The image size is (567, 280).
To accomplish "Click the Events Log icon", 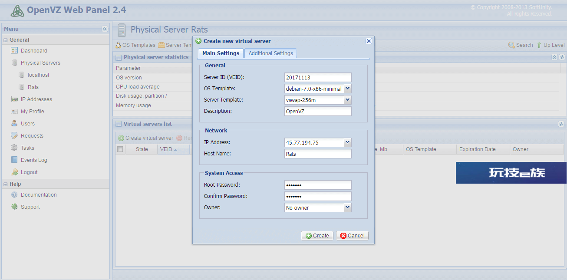I will pyautogui.click(x=14, y=160).
